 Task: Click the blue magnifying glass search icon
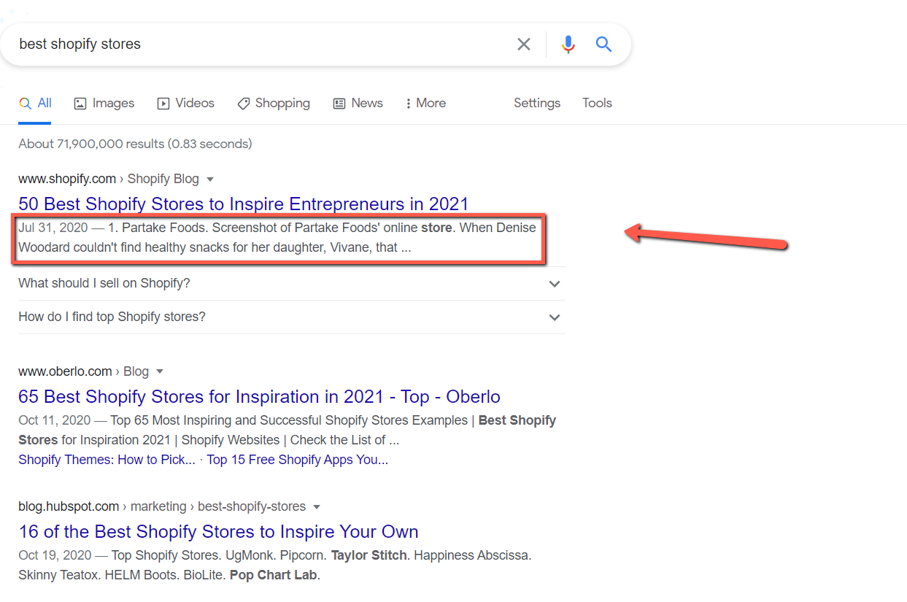[x=603, y=45]
